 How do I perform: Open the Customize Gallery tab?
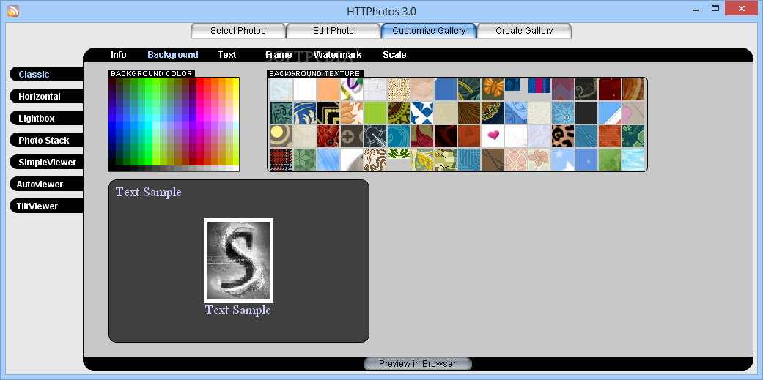click(429, 31)
